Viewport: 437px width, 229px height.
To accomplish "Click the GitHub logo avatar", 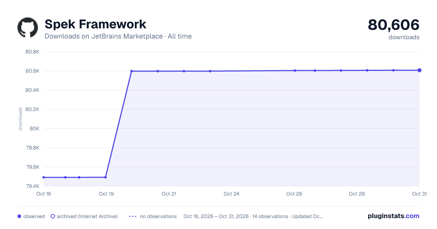I will [28, 28].
